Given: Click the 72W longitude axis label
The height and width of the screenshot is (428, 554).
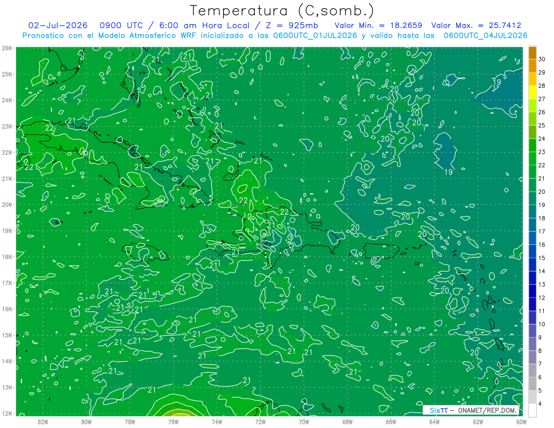Looking at the screenshot, I should [260, 422].
